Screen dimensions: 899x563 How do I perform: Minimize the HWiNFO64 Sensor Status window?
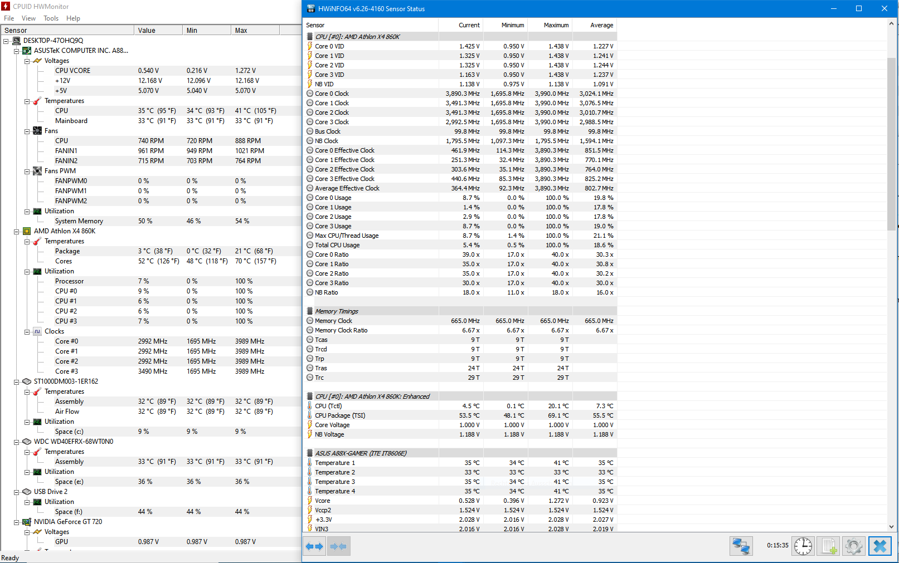[x=834, y=8]
